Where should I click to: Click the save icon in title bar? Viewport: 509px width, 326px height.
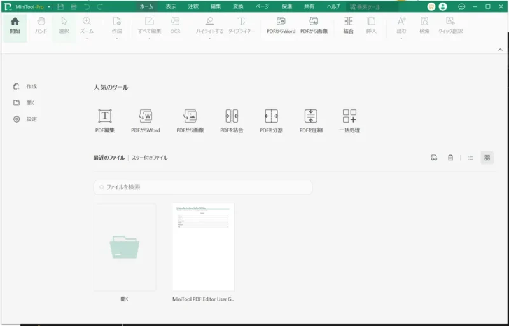click(x=60, y=6)
